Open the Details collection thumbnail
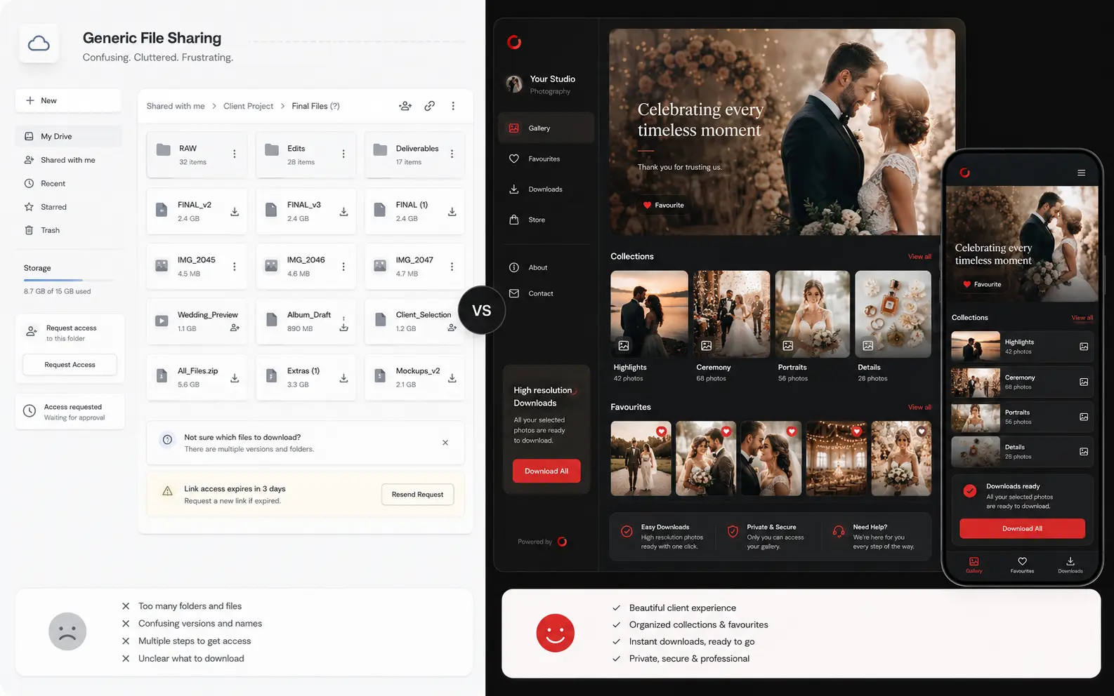 pos(893,314)
